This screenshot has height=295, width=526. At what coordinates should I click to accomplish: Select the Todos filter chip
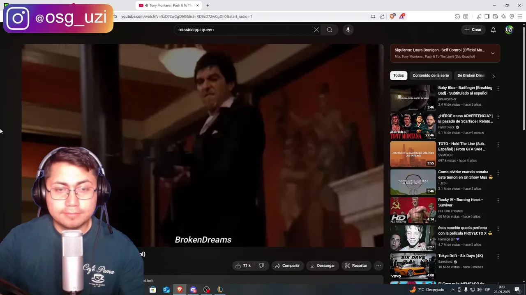coord(399,76)
